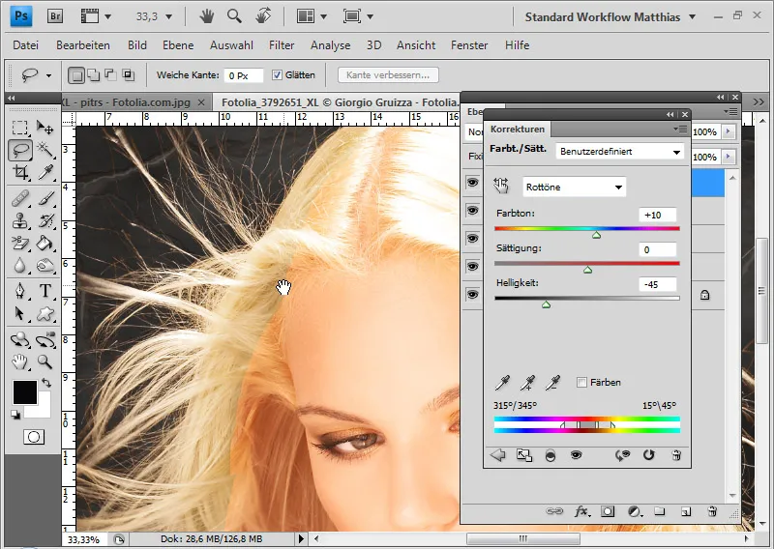Select the Magic Wand tool
The width and height of the screenshot is (774, 549).
click(45, 150)
